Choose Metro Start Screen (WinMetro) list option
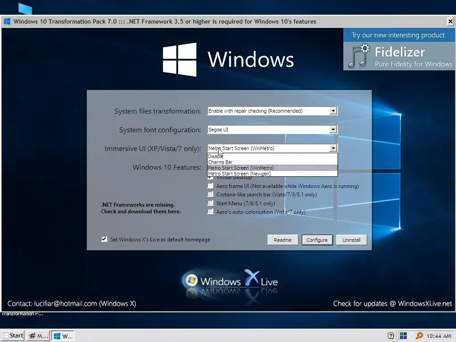Screen dimensions: 456x342 tap(273, 168)
